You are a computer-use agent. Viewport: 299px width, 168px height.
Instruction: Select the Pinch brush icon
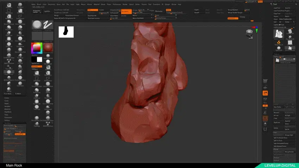[9, 50]
